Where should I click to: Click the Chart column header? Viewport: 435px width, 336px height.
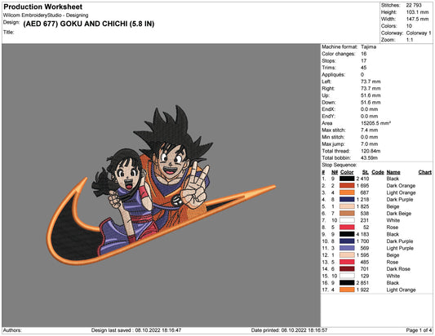tap(424, 172)
